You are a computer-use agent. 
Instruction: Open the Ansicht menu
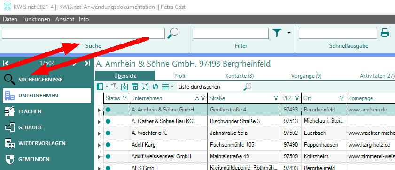click(65, 19)
